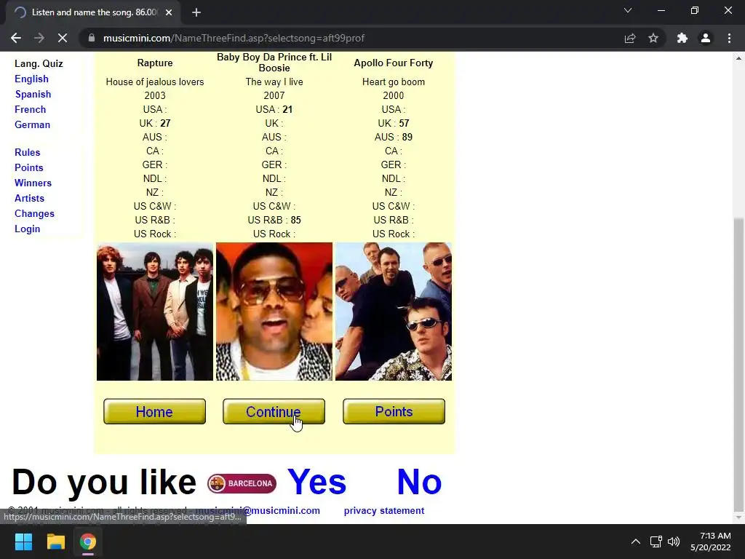The height and width of the screenshot is (559, 745).
Task: Open the French quiz link
Action: tap(31, 109)
